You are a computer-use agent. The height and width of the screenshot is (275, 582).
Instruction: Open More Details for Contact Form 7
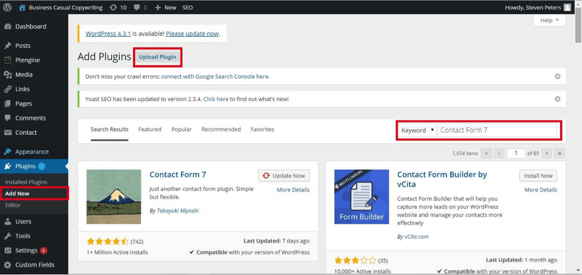[x=293, y=190]
